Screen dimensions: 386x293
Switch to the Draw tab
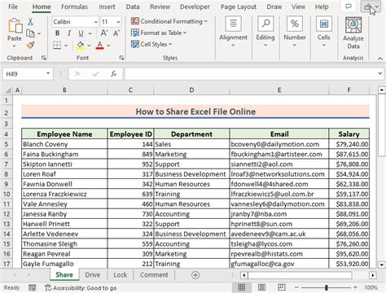(274, 7)
